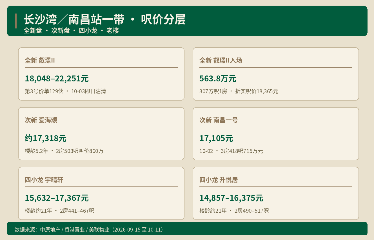Click the value 563.8万元

(218, 79)
